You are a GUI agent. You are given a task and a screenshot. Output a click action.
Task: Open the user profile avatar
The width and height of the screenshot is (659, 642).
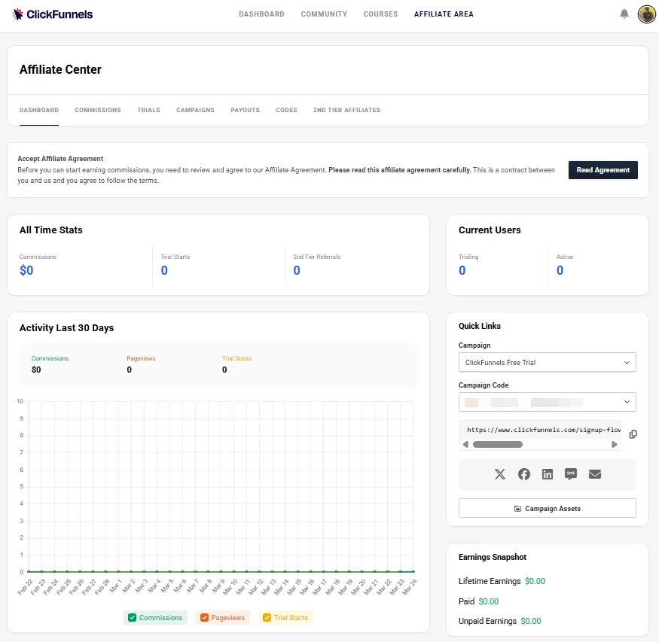pos(646,14)
